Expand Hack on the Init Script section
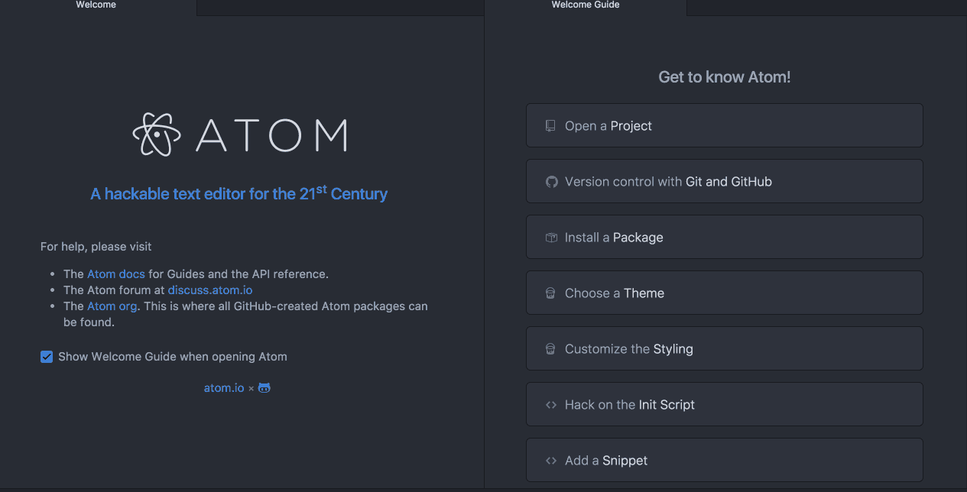 coord(725,404)
